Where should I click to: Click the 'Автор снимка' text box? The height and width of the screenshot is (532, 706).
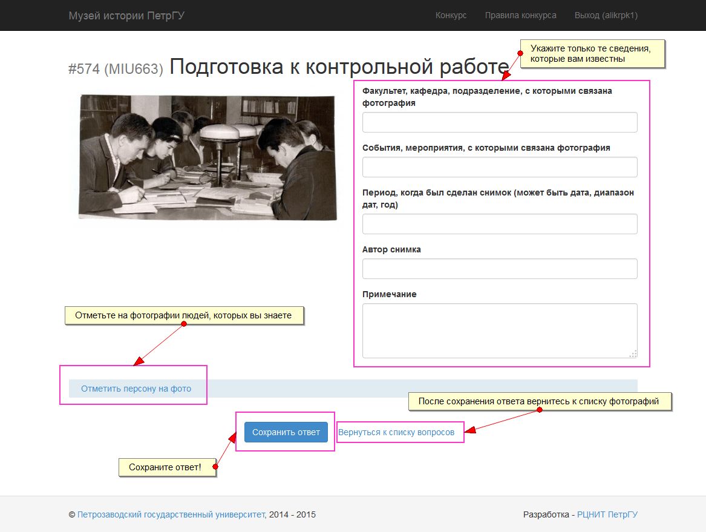tap(499, 269)
